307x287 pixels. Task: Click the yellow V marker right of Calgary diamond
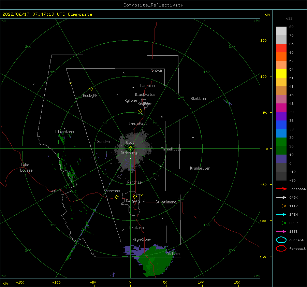pos(142,195)
